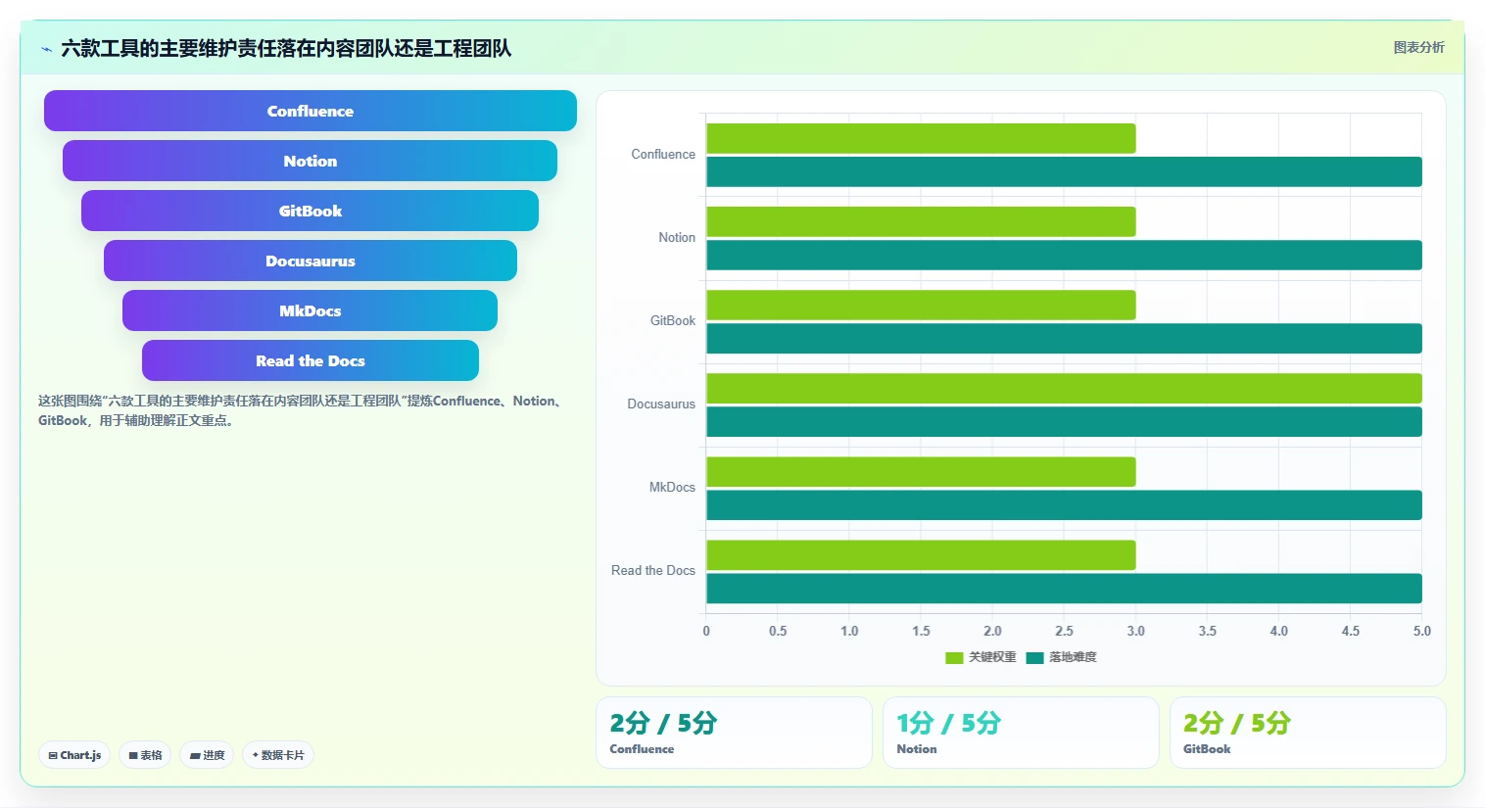Click the teal Read the Docs chart bar
1485x808 pixels.
pos(1064,588)
